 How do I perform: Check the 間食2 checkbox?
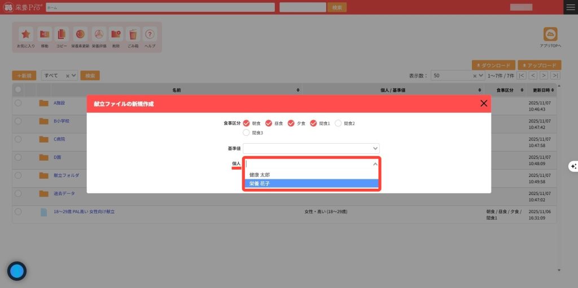click(338, 123)
